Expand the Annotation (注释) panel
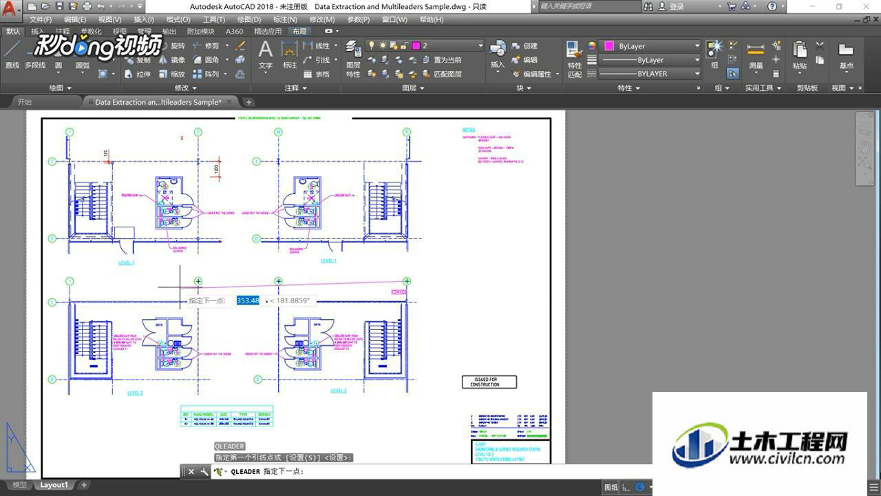Screen dimensions: 881x496 [296, 87]
